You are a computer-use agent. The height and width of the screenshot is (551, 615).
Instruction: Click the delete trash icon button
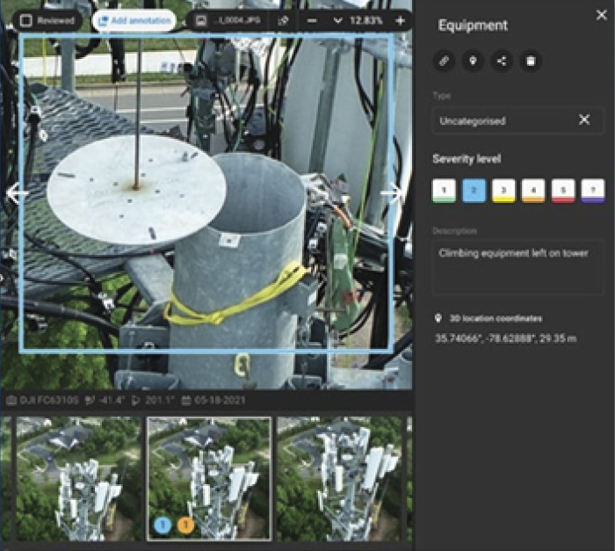coord(531,61)
